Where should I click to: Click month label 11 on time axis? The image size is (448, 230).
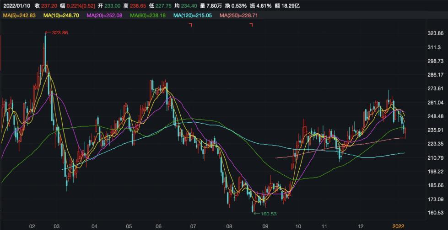pyautogui.click(x=324, y=226)
